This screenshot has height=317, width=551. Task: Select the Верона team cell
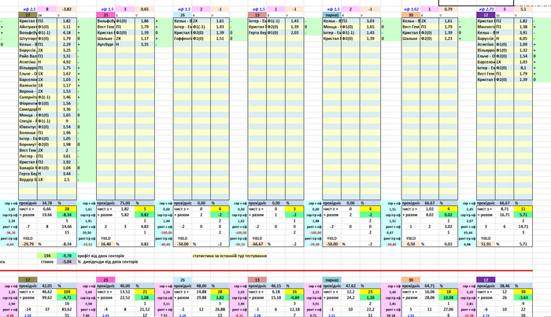(x=28, y=91)
